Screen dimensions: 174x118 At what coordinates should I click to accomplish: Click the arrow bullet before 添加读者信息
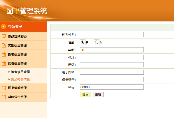pos(9,80)
